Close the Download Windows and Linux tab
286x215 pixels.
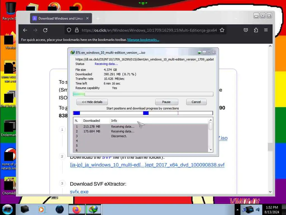[x=87, y=18]
